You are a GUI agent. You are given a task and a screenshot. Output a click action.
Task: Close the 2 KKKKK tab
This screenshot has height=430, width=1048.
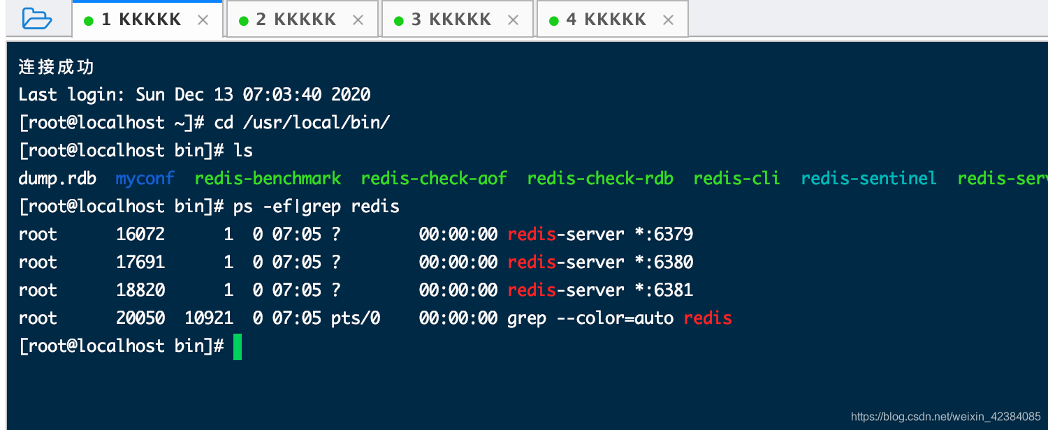(358, 20)
